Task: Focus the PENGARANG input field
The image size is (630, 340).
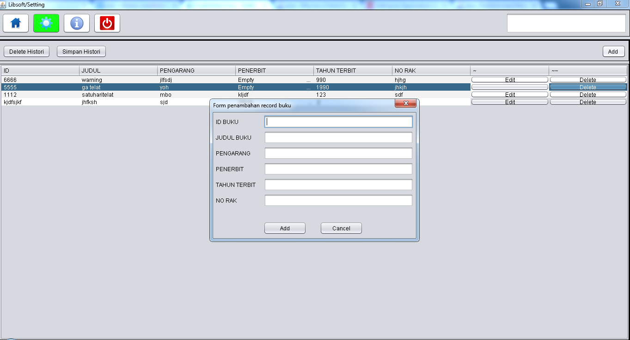Action: pos(338,153)
